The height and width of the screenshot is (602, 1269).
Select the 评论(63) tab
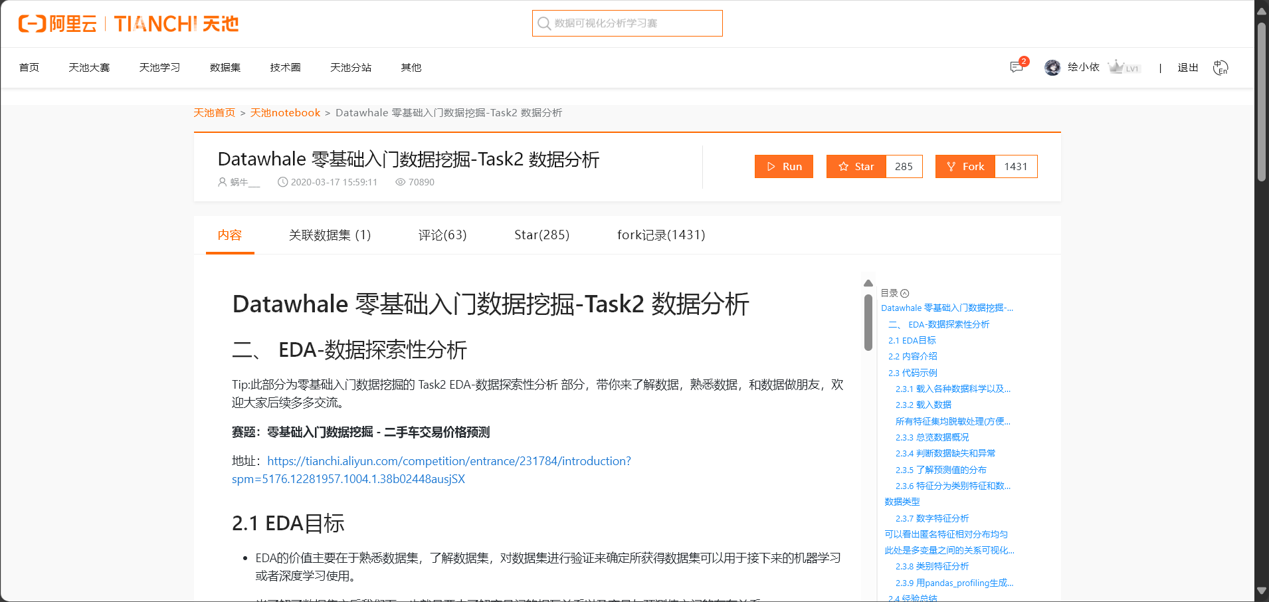[442, 235]
